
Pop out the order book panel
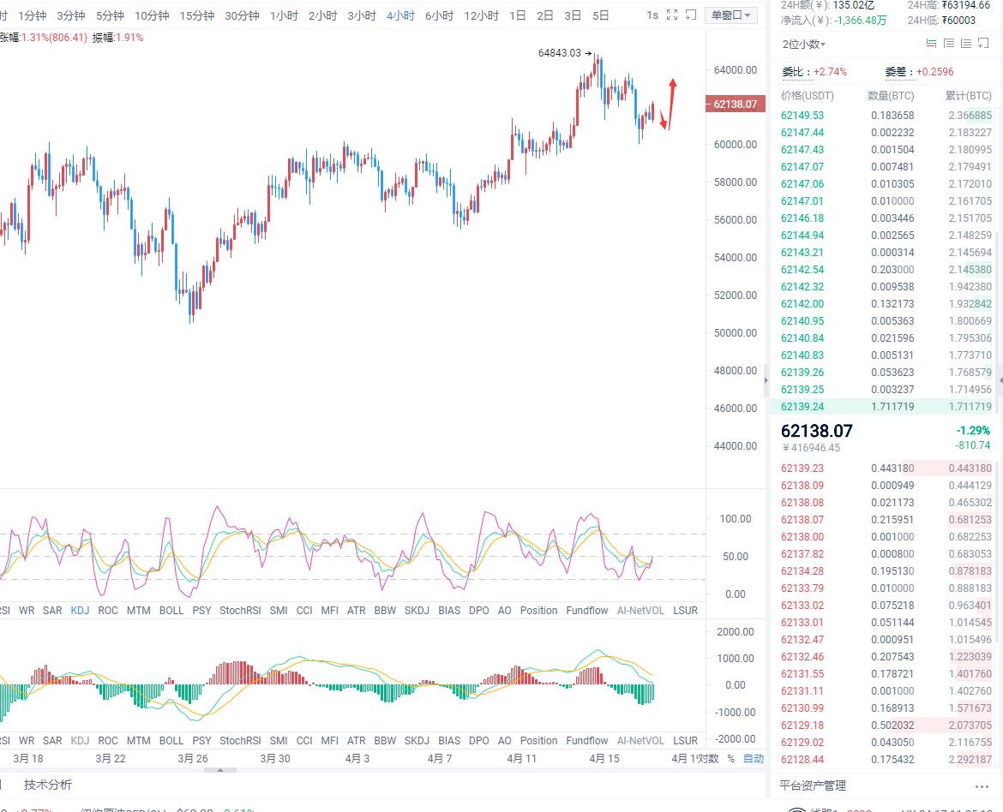coord(985,44)
